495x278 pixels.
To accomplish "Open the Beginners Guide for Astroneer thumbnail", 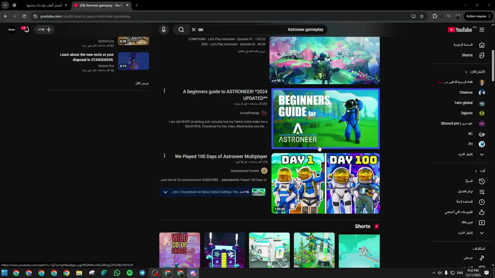I will pos(326,119).
